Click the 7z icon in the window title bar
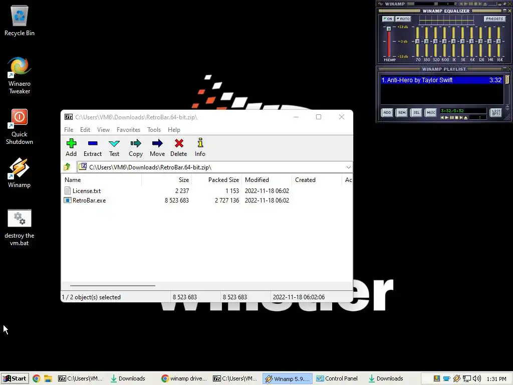513x385 pixels. (69, 117)
